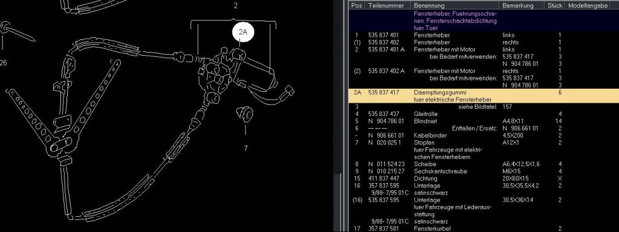Select part number 7 label in diagram

245,149
